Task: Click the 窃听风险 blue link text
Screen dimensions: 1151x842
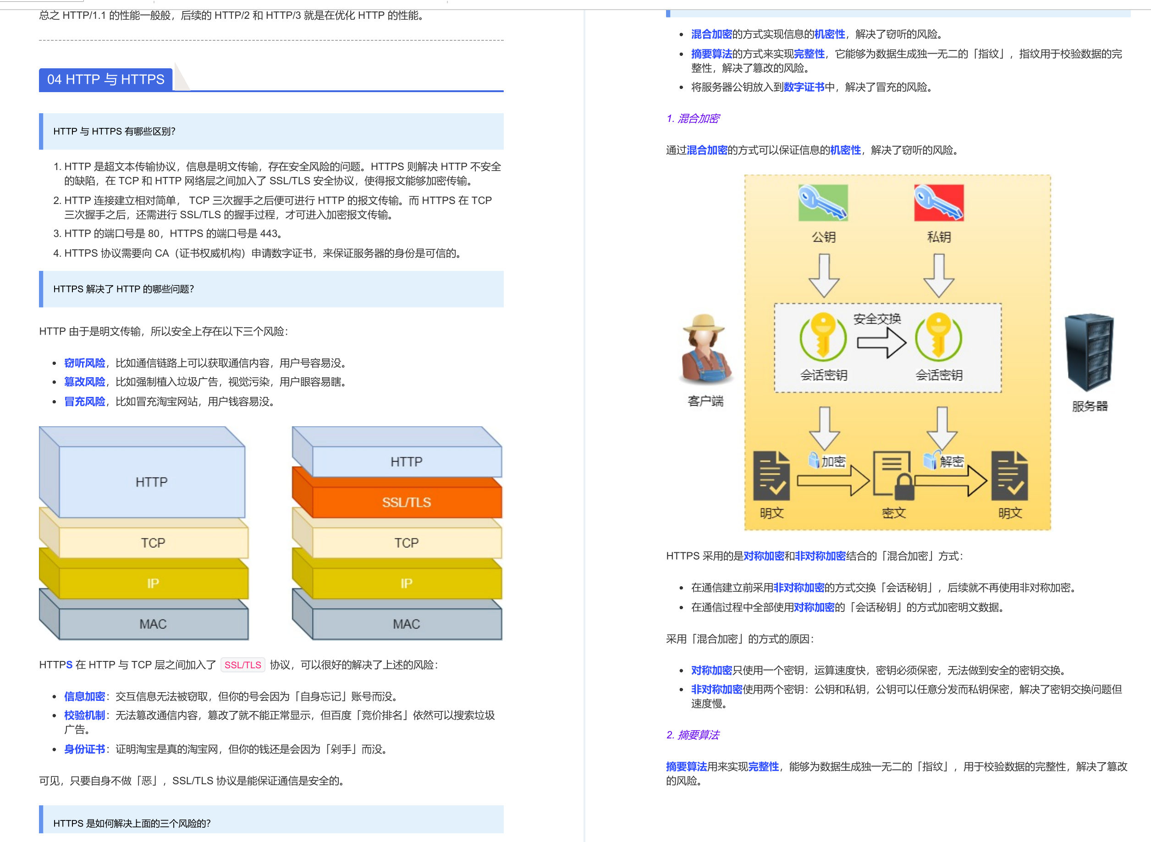Action: (85, 363)
